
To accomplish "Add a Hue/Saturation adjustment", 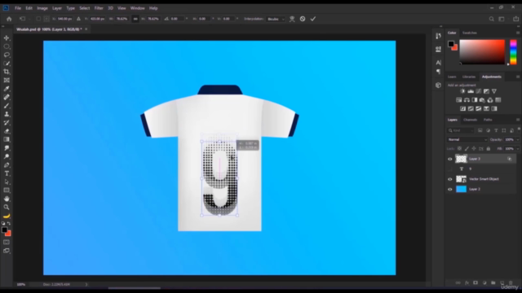I will click(x=458, y=100).
